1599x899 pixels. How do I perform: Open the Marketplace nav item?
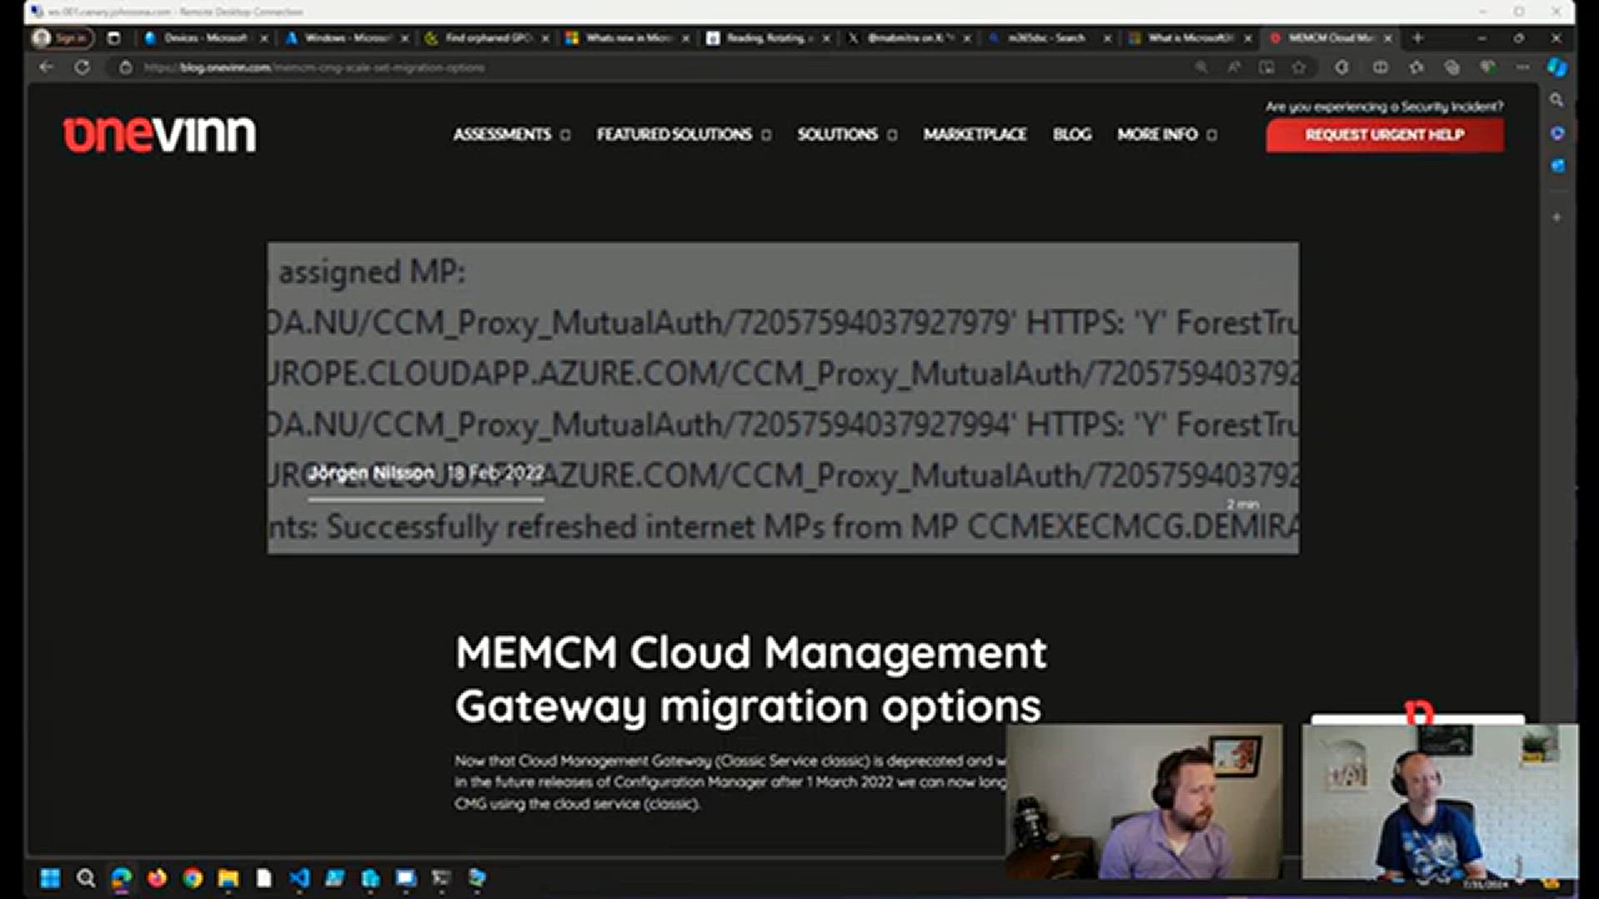click(x=974, y=134)
